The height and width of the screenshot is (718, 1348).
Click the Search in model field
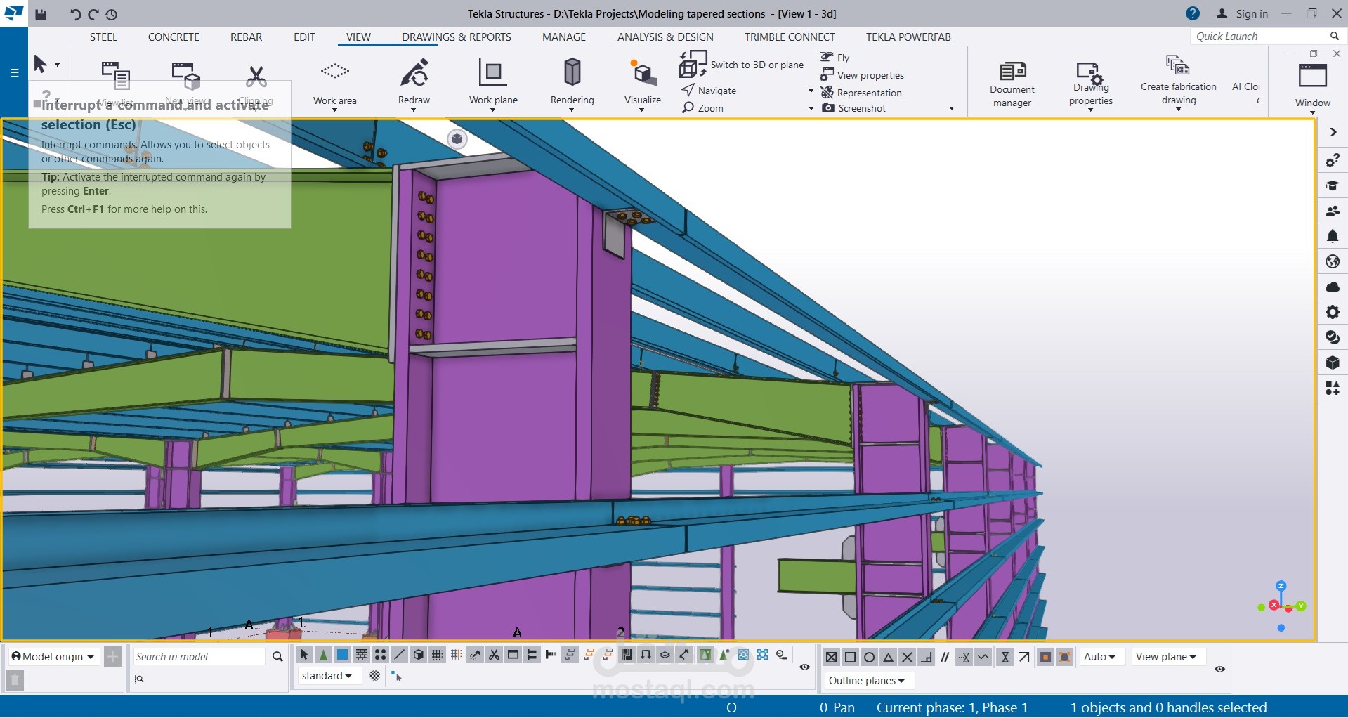199,657
